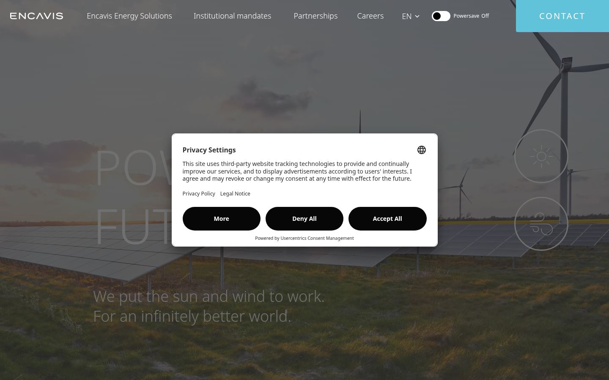Select the wind icon circle

(x=541, y=224)
